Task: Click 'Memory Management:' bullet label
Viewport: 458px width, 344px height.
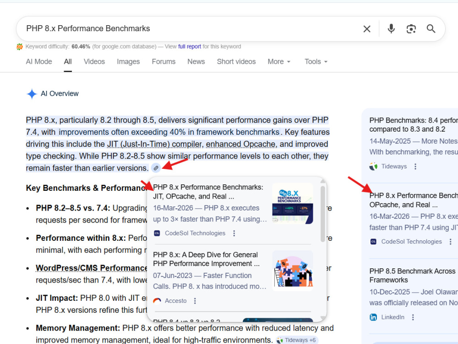Action: 78,328
